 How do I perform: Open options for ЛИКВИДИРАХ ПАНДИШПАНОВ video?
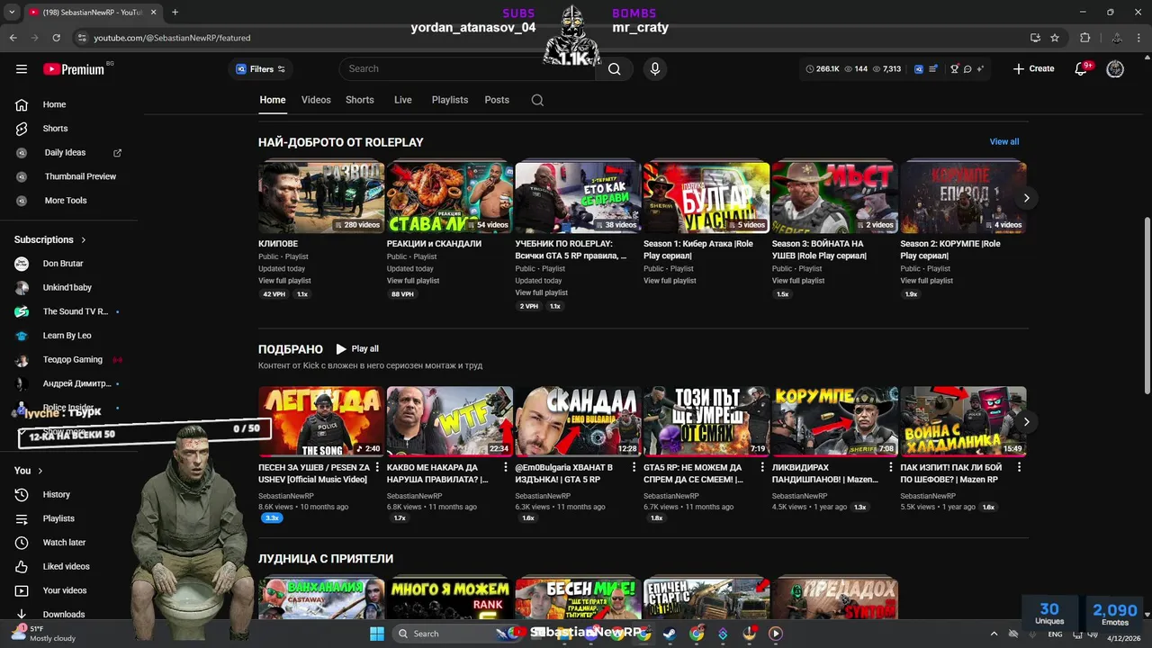pos(891,468)
